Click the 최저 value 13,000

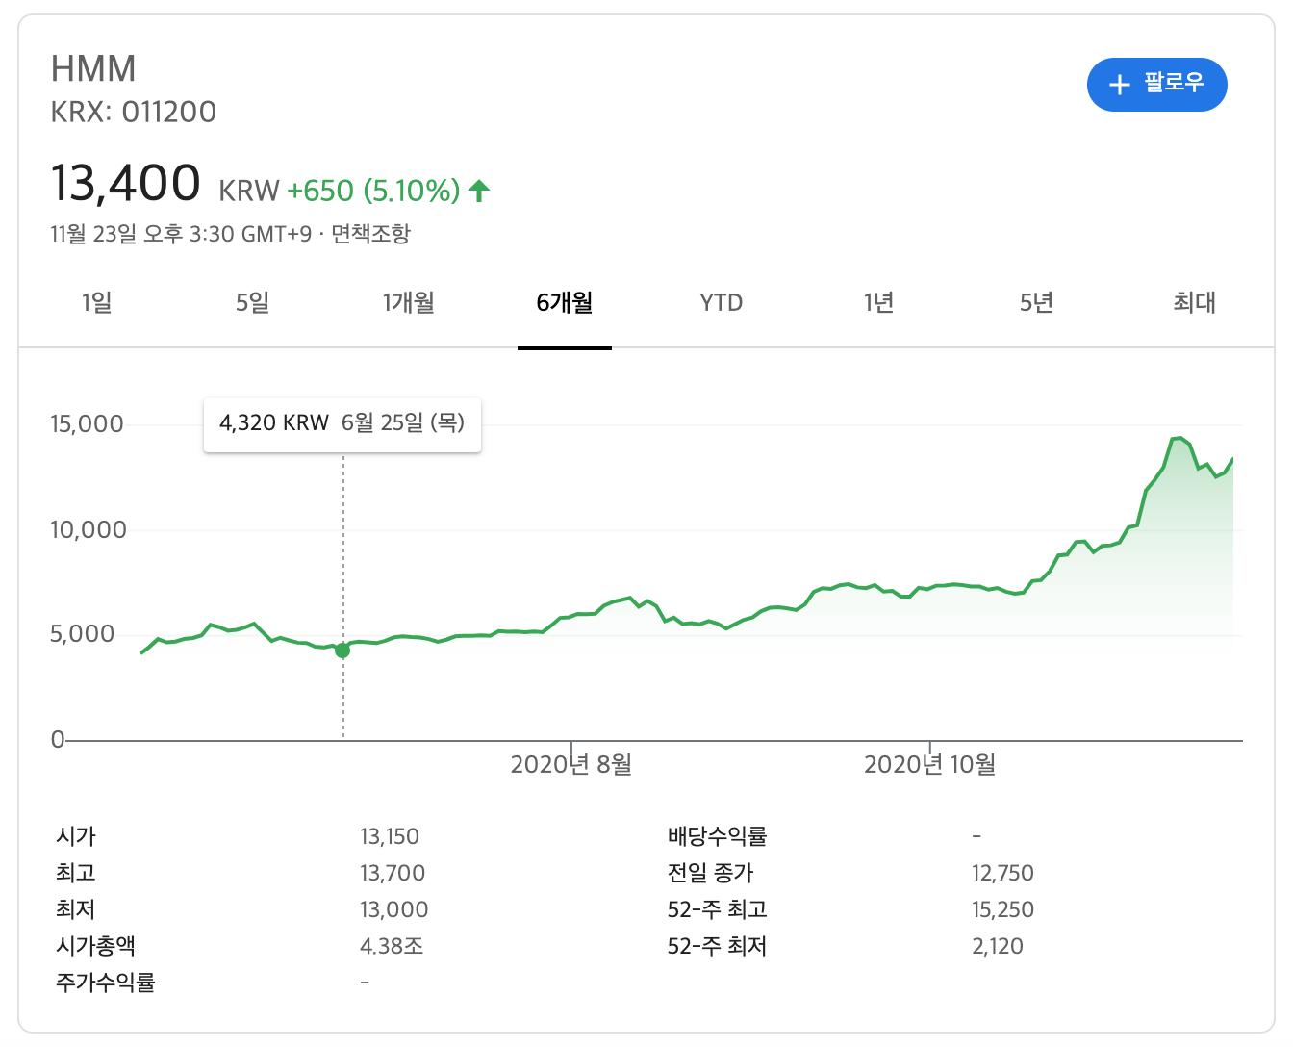[394, 910]
